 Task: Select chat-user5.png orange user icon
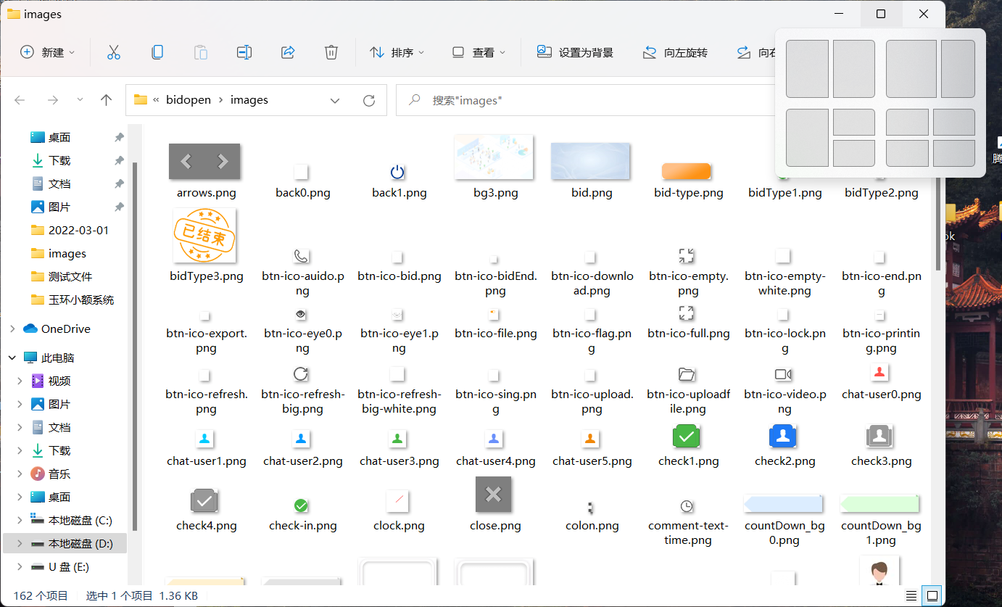coord(590,439)
